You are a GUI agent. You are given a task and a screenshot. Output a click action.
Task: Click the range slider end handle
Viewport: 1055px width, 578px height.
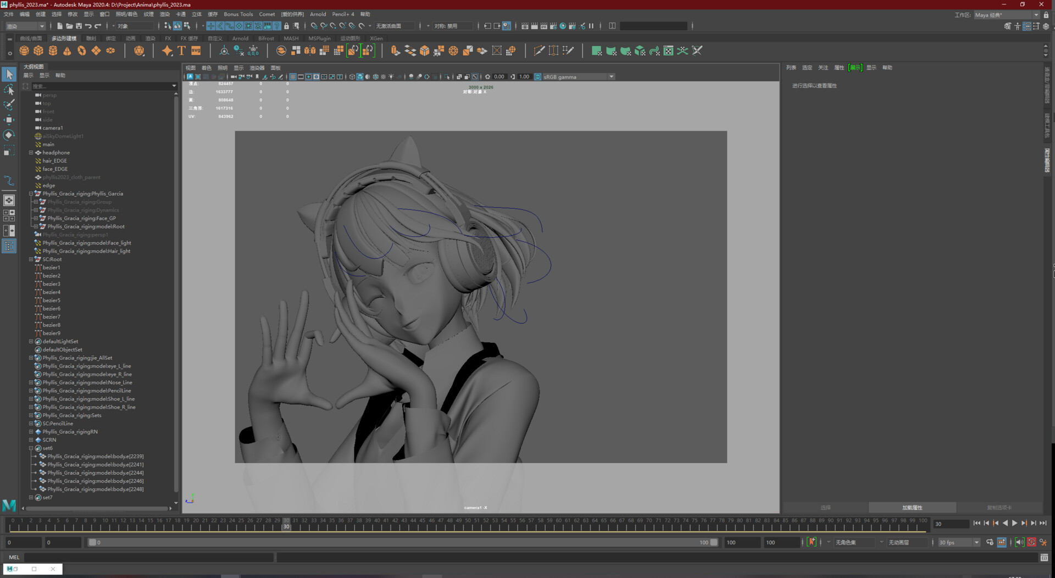[x=714, y=542]
